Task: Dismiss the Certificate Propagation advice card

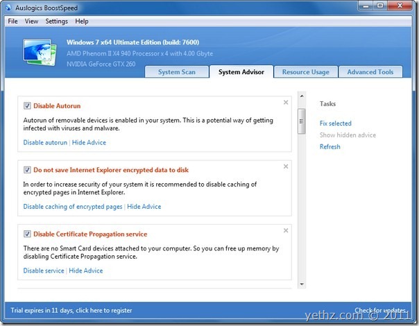Action: [x=286, y=230]
